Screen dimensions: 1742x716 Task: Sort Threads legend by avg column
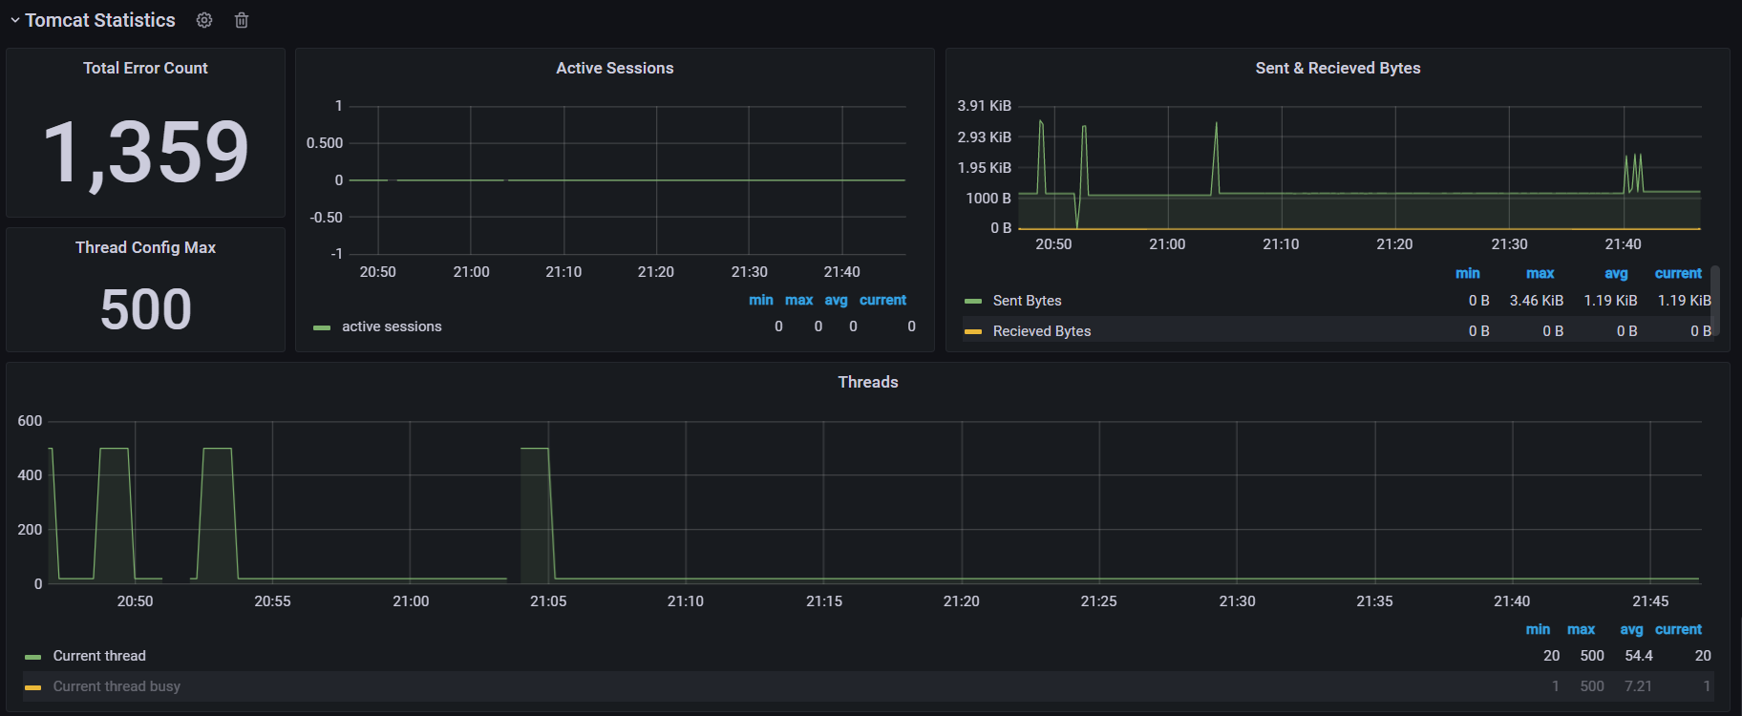(1632, 629)
